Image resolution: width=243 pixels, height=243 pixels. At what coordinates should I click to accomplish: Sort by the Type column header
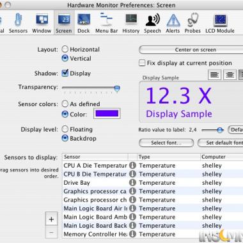(169, 157)
